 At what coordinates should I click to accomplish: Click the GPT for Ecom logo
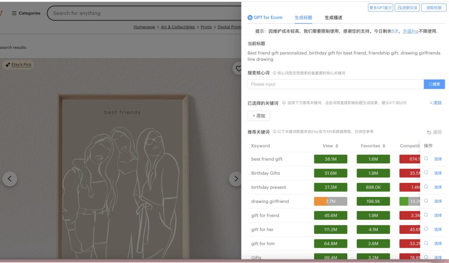pos(250,18)
